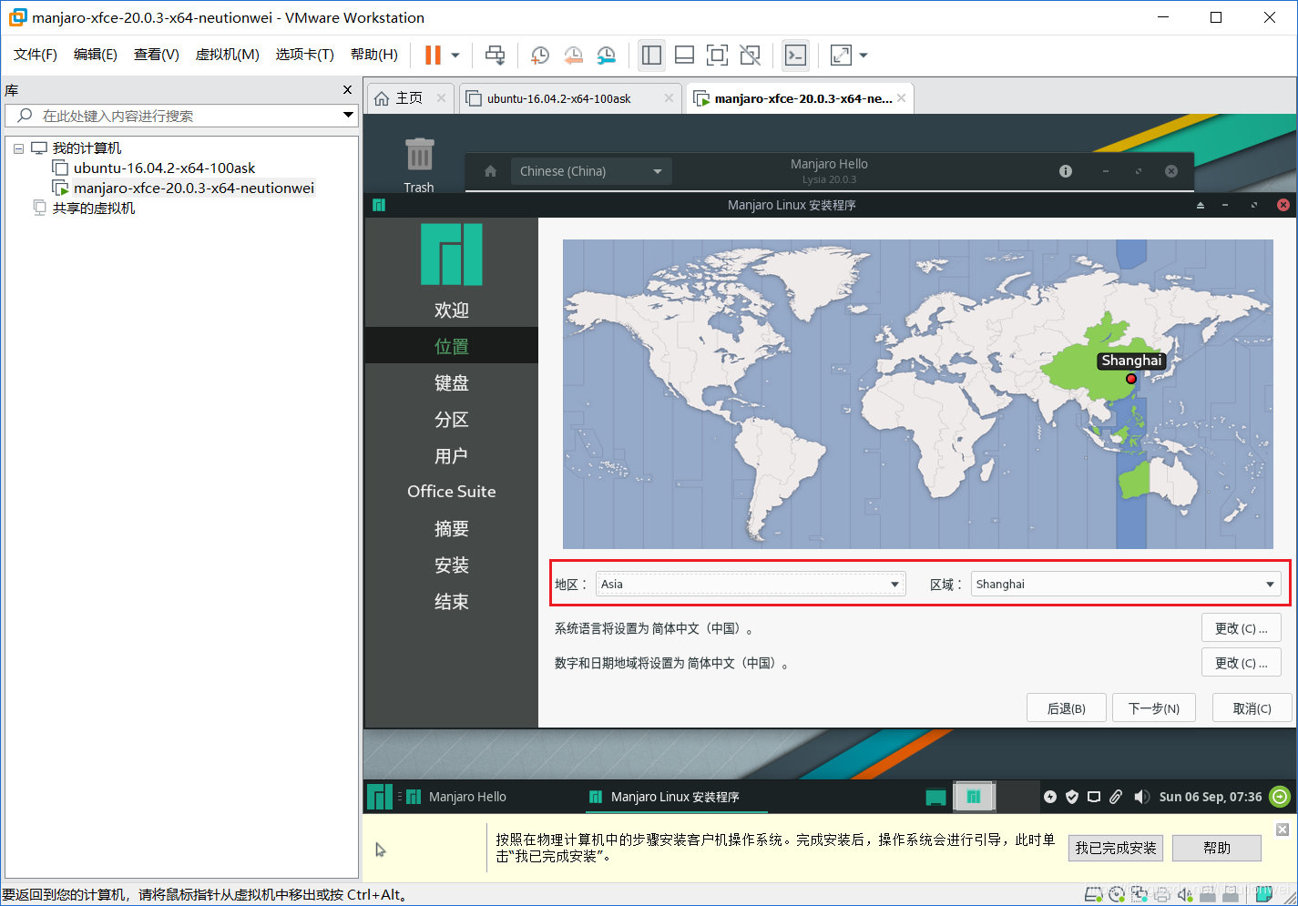Open the library search dropdown arrow
Image resolution: width=1298 pixels, height=906 pixels.
[348, 116]
